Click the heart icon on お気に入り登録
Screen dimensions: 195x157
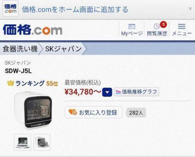tap(72, 112)
